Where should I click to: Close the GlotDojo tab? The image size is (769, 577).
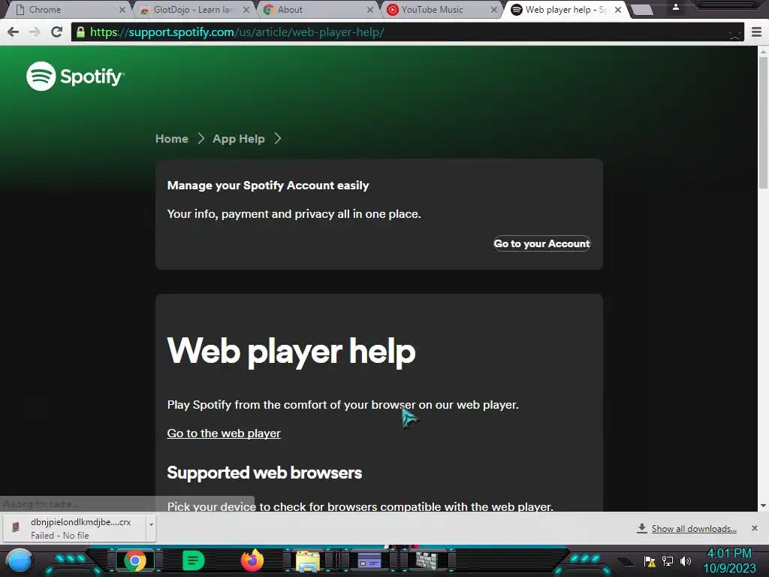tap(246, 10)
